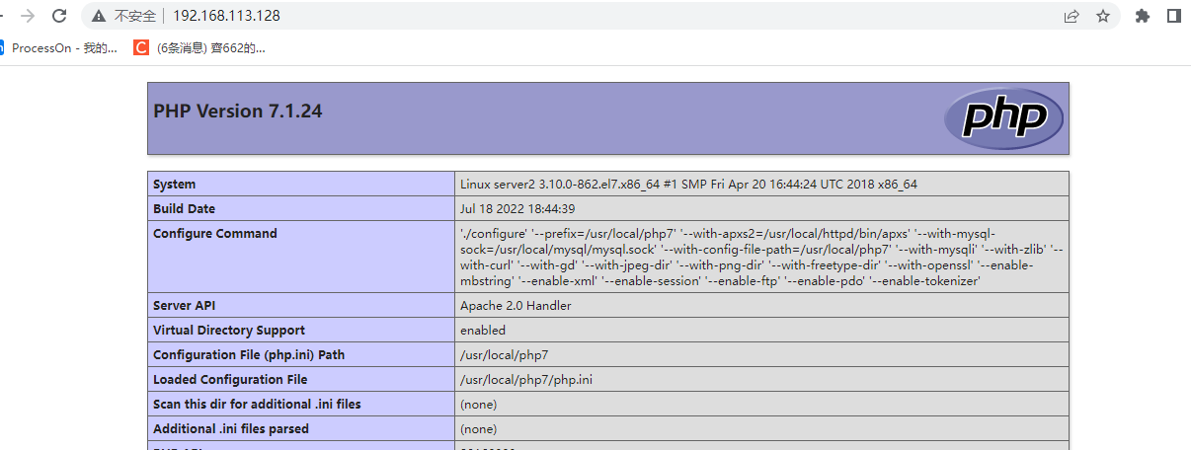Select the Virtual Directory Support label

(x=229, y=331)
